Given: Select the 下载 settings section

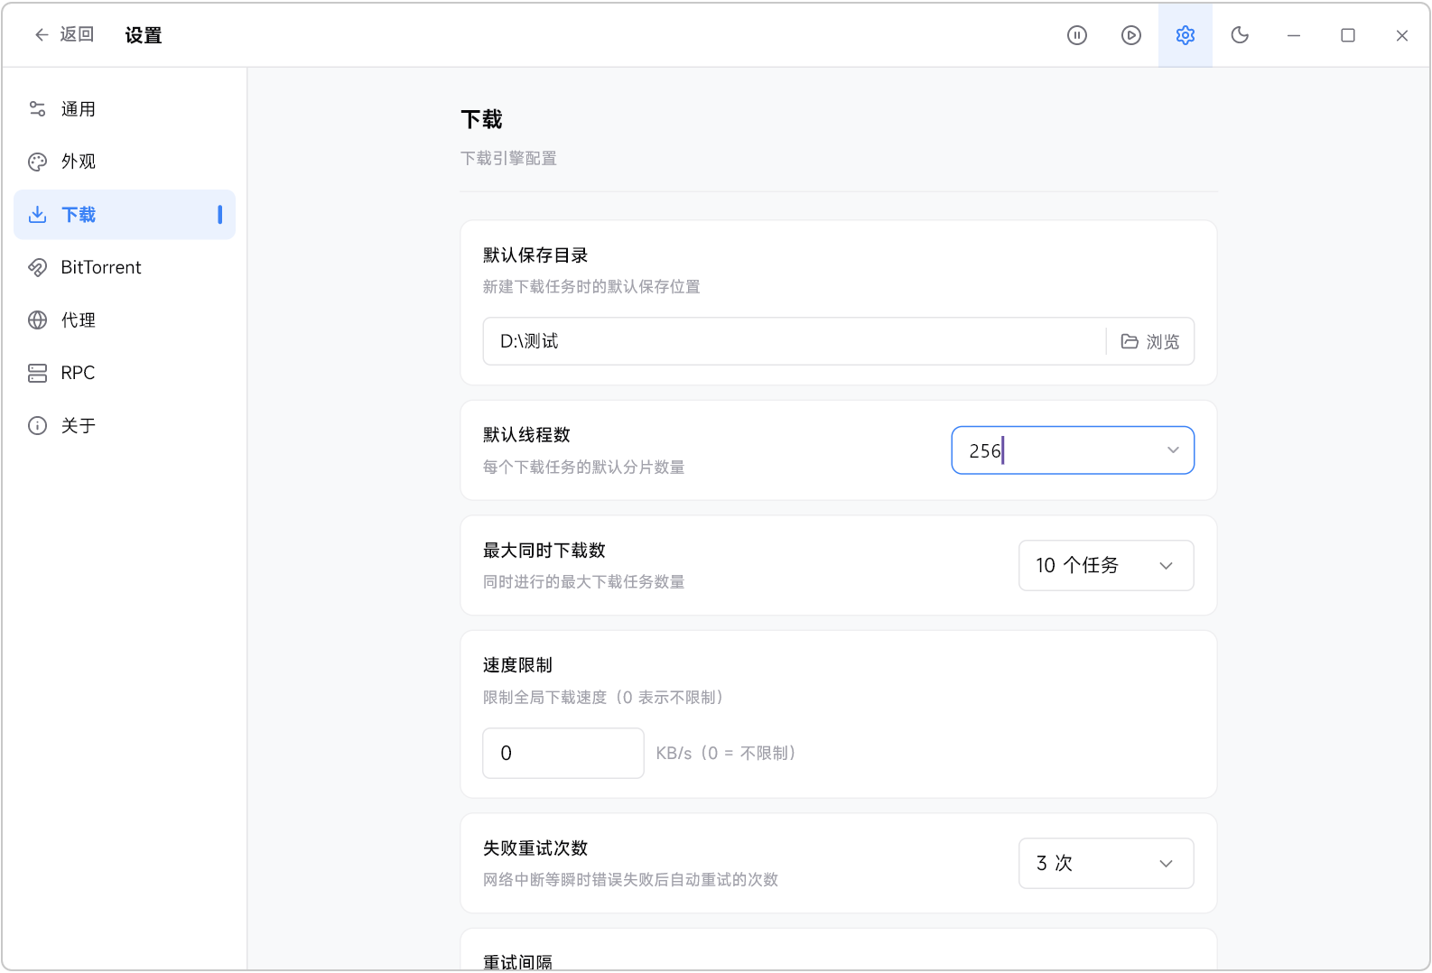Looking at the screenshot, I should pyautogui.click(x=125, y=215).
